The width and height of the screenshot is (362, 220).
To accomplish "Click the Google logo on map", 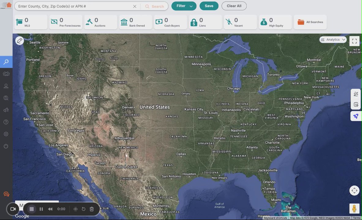I will [x=22, y=216].
